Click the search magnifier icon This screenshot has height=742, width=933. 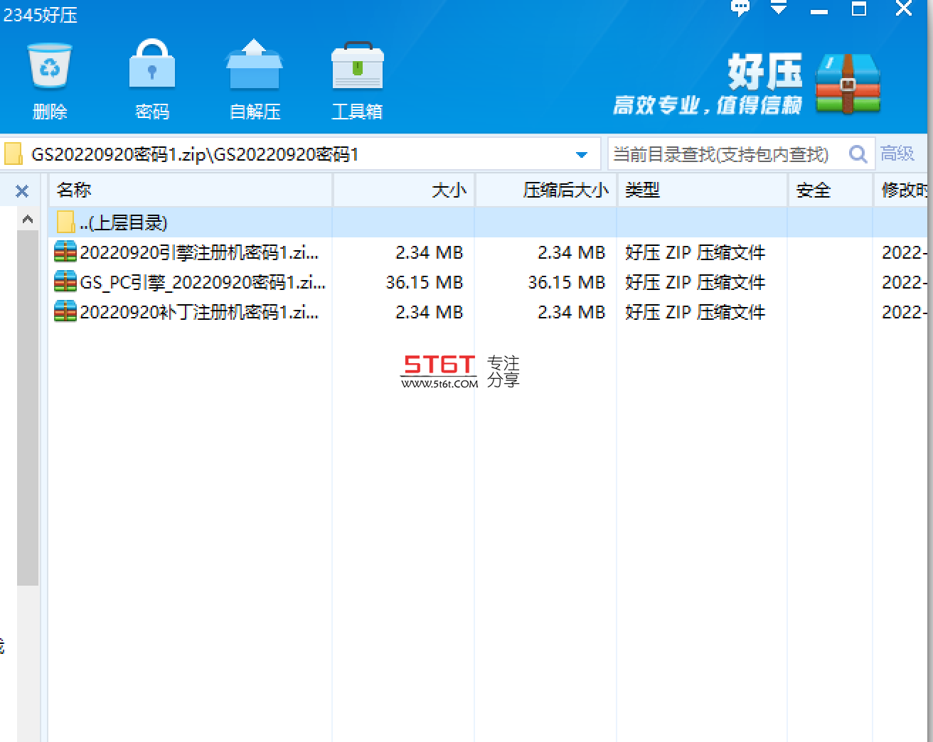(x=858, y=154)
